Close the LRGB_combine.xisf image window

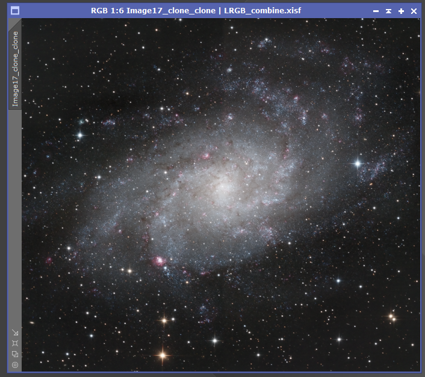(414, 11)
